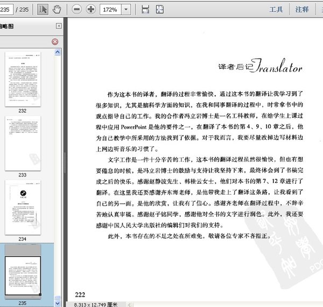Click the 译者后记 Translator heading

coord(260,66)
